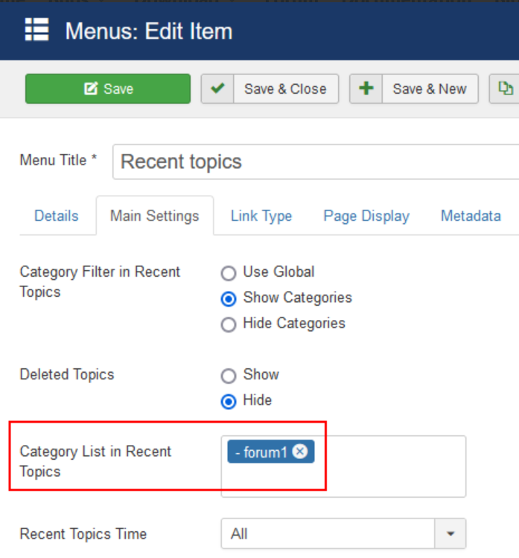Click the copy icon button in toolbar
Image resolution: width=519 pixels, height=558 pixels.
506,89
